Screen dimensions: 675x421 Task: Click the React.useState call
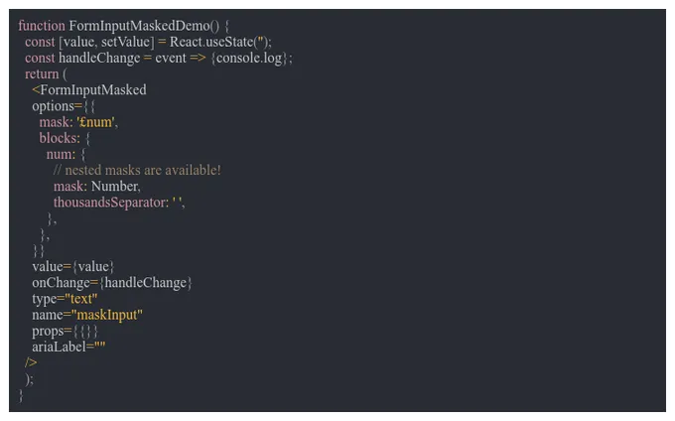coord(218,42)
